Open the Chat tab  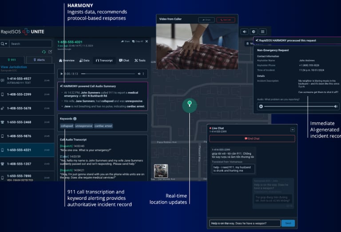tap(124, 60)
